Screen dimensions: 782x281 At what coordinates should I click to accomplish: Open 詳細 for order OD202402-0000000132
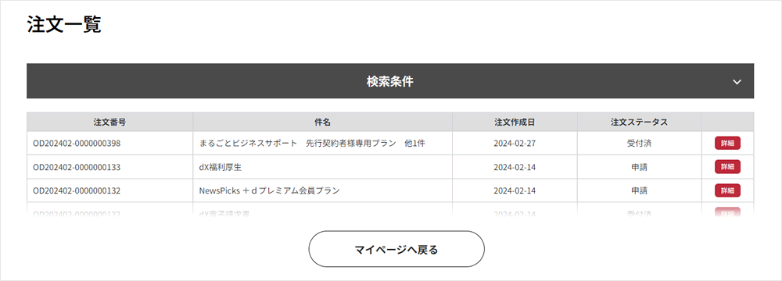click(x=727, y=190)
